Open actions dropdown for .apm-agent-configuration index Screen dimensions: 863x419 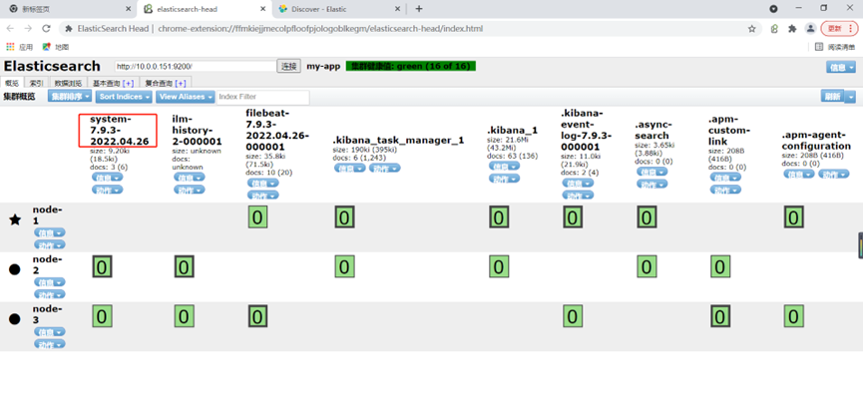click(834, 174)
